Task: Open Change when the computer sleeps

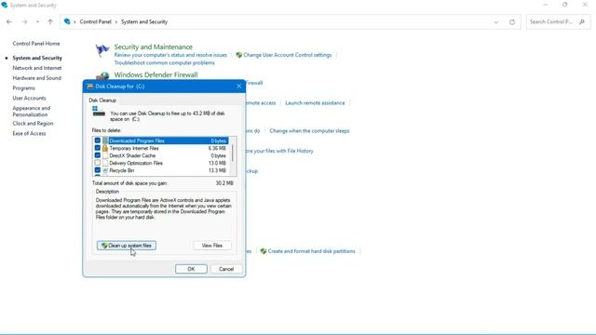Action: pos(309,130)
